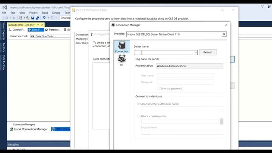Open the Toolbox side panel
The width and height of the screenshot is (272, 153).
(x=3, y=47)
